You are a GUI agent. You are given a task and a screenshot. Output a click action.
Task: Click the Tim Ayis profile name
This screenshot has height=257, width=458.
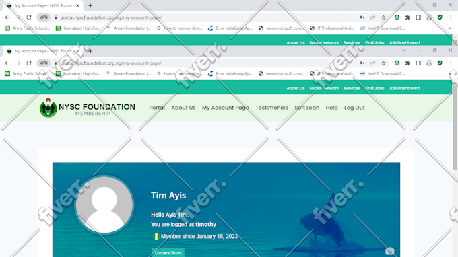[x=168, y=196]
